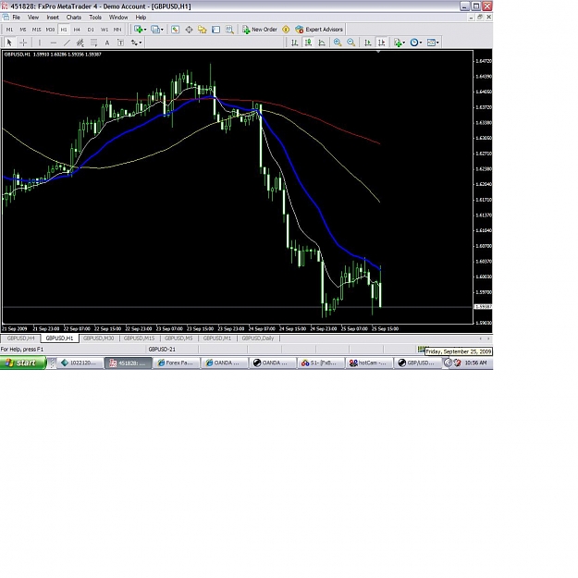This screenshot has height=578, width=578.
Task: Select the crosshair tool
Action: tap(23, 43)
